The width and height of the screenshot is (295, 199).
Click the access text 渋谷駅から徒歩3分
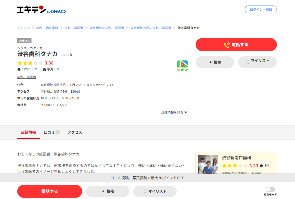click(x=60, y=92)
